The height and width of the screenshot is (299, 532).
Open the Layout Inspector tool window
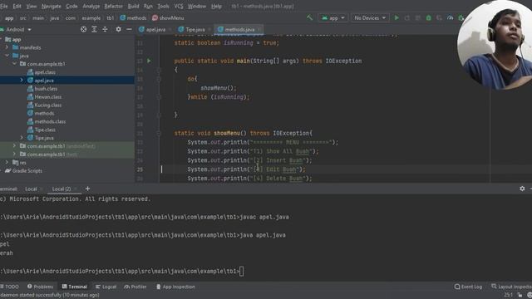[x=511, y=287]
